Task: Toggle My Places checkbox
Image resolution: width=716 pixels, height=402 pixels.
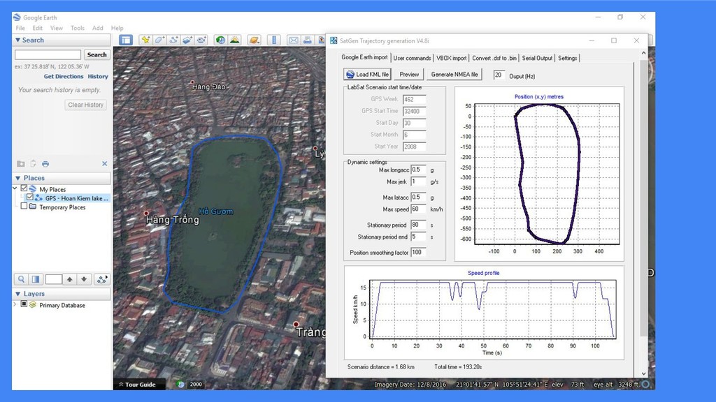Action: (24, 188)
